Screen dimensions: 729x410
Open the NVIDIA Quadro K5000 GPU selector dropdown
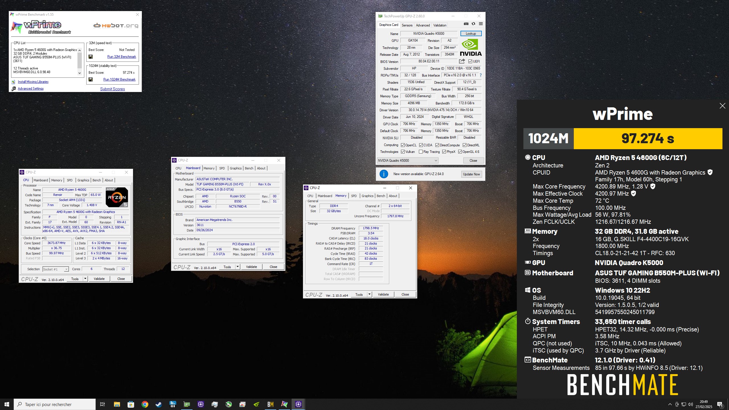[407, 161]
